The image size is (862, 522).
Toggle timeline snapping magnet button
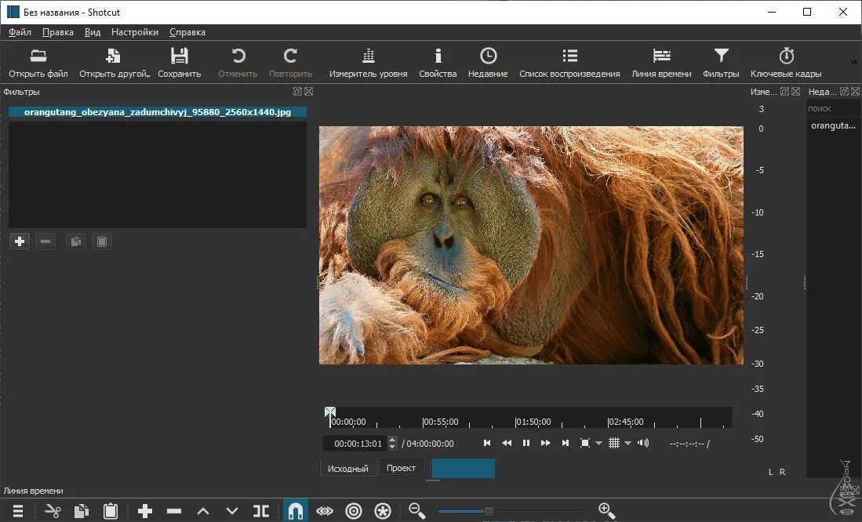pos(296,511)
